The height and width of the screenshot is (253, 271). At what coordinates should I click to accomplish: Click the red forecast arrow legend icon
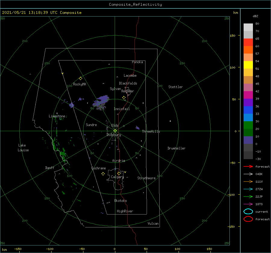click(x=248, y=166)
